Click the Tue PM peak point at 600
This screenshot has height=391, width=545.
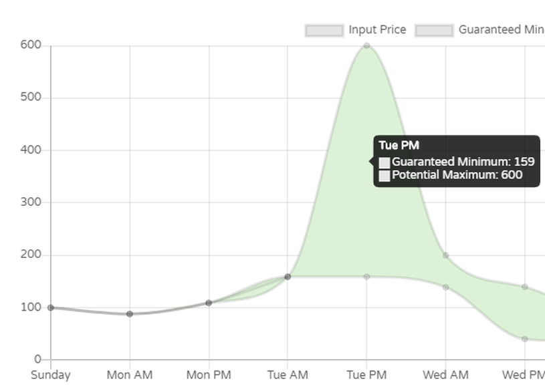pyautogui.click(x=366, y=45)
